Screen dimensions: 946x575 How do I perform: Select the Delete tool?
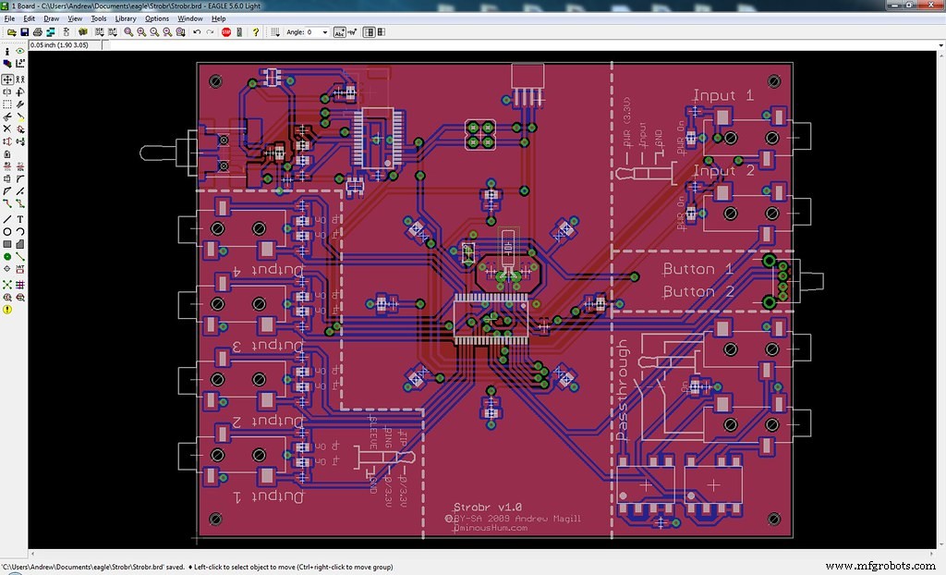(x=7, y=128)
